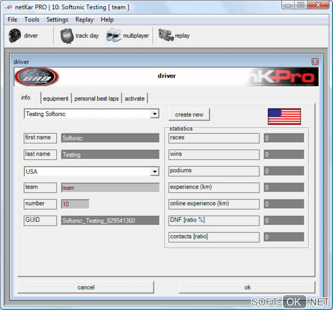Image resolution: width=333 pixels, height=310 pixels.
Task: Open the Replay menu
Action: 84,20
